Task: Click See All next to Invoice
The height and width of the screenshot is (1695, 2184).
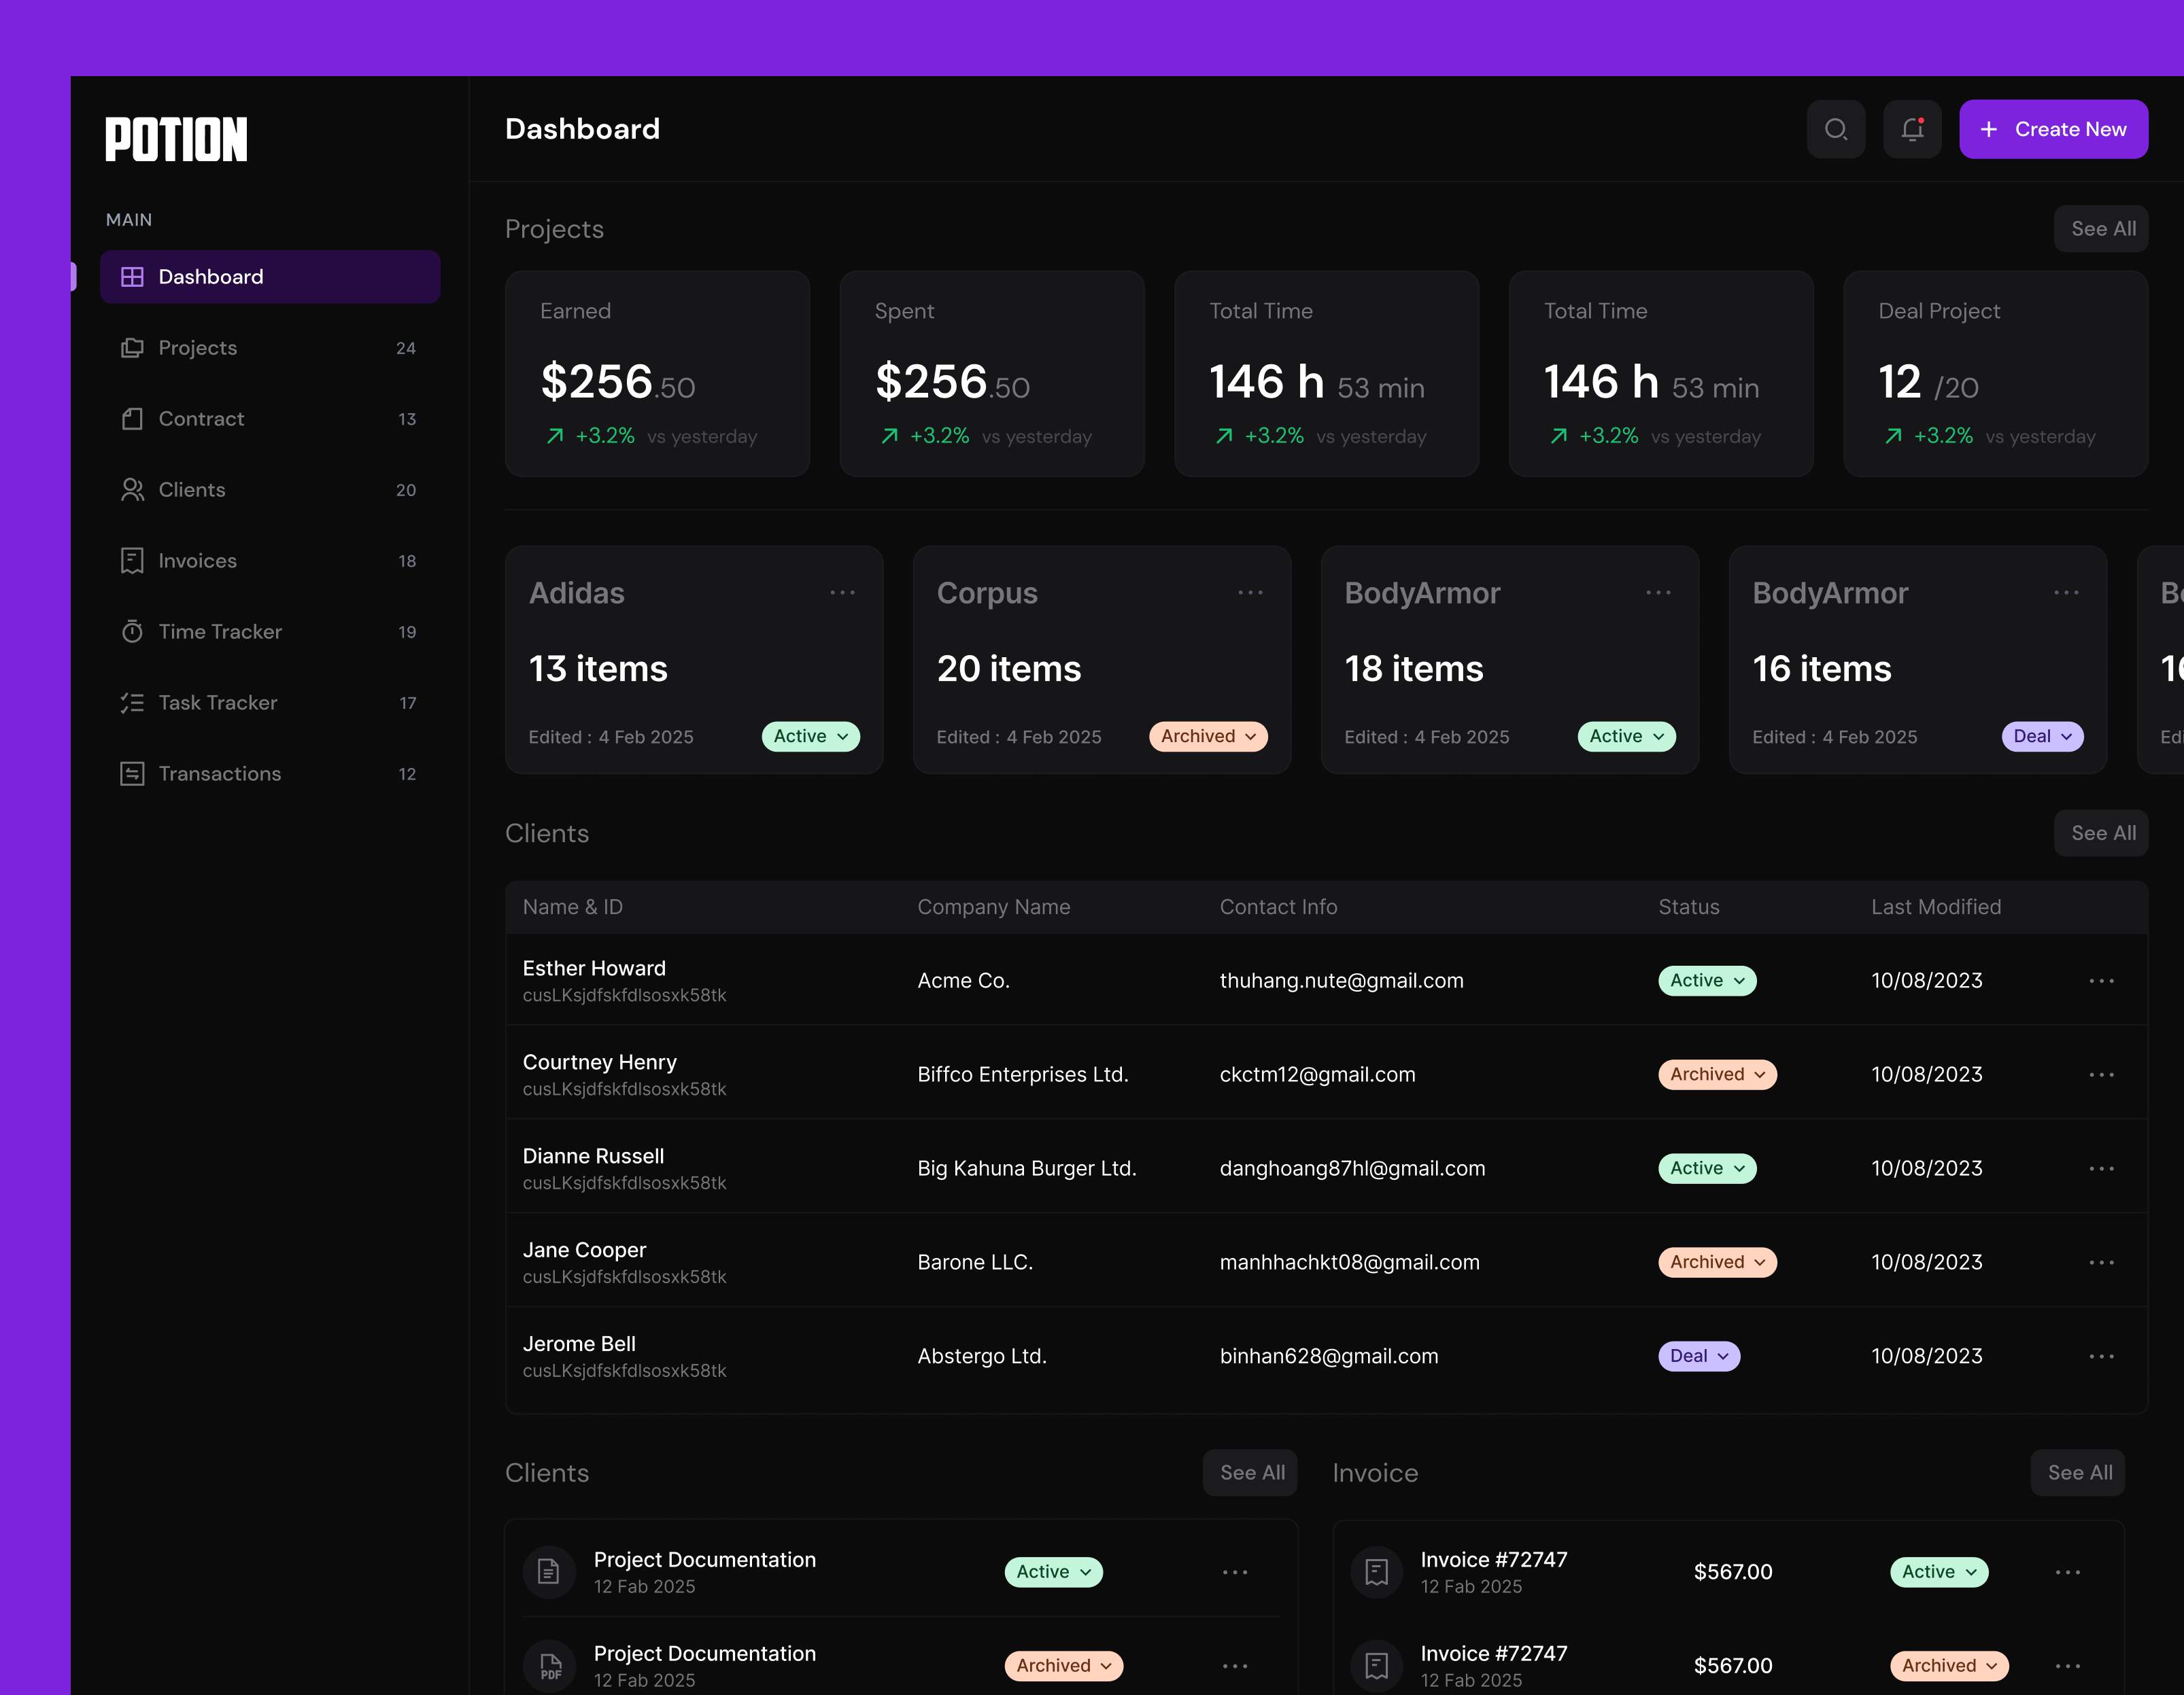Action: click(x=2078, y=1472)
